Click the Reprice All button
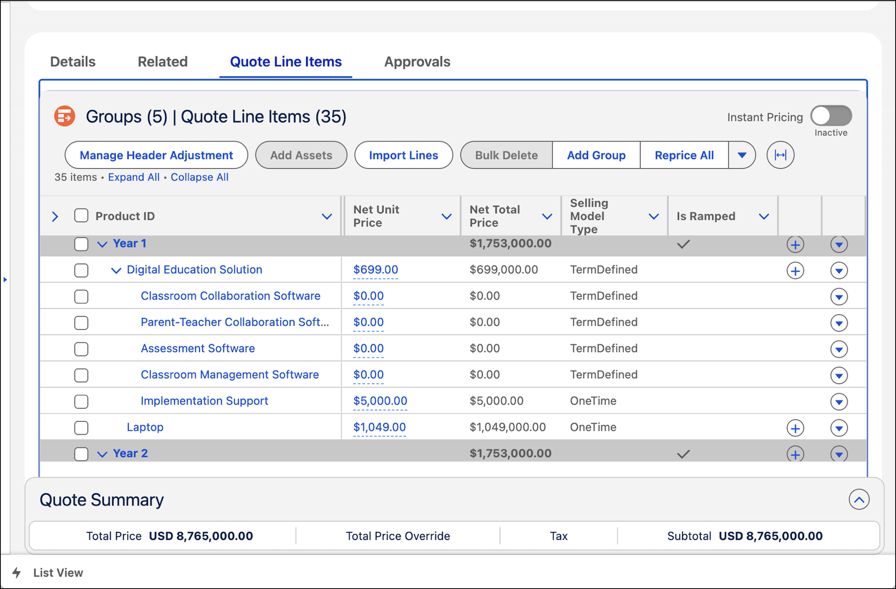Image resolution: width=896 pixels, height=589 pixels. coord(684,155)
